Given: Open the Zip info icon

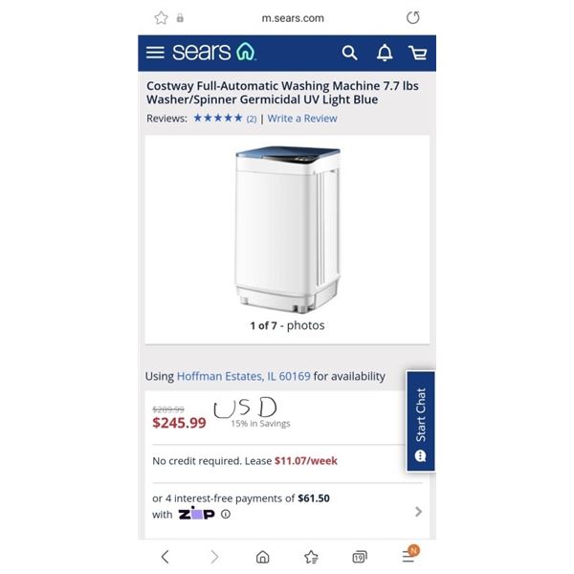Looking at the screenshot, I should coord(226,515).
